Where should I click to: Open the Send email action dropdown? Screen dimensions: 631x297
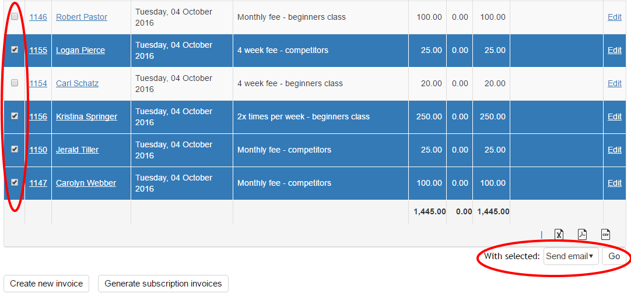571,256
